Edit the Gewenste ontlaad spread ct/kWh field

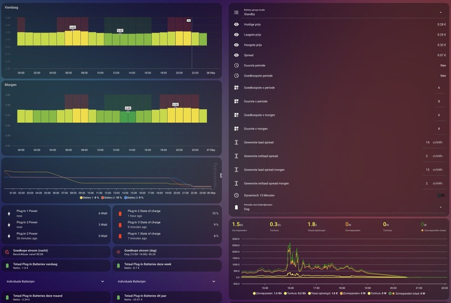click(434, 156)
